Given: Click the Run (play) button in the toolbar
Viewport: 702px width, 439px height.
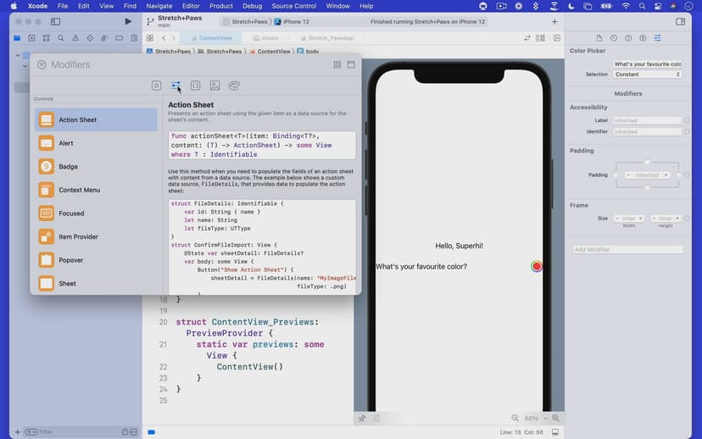Looking at the screenshot, I should point(128,21).
